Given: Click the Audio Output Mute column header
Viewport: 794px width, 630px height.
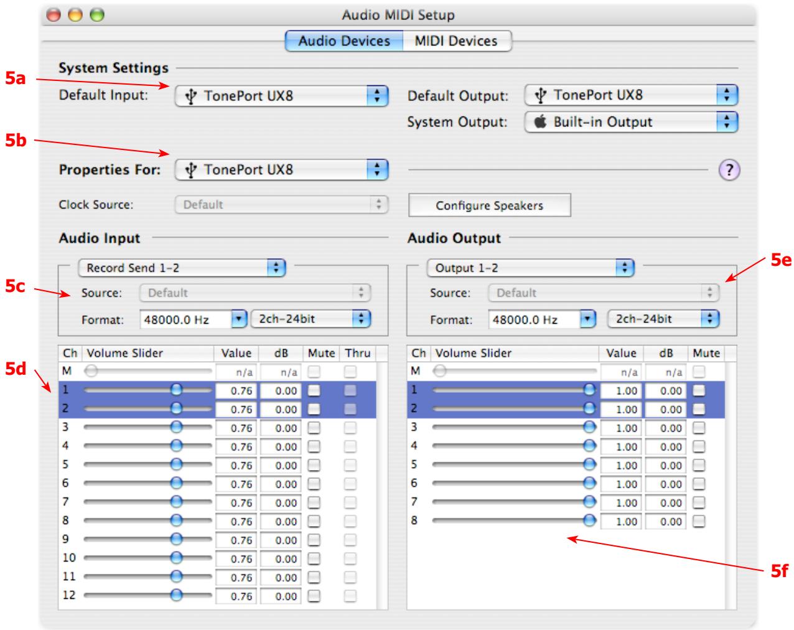Looking at the screenshot, I should [706, 354].
